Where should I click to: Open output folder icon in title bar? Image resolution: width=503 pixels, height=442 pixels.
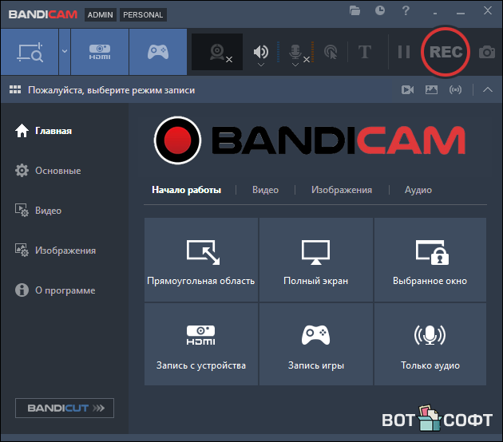pyautogui.click(x=354, y=11)
